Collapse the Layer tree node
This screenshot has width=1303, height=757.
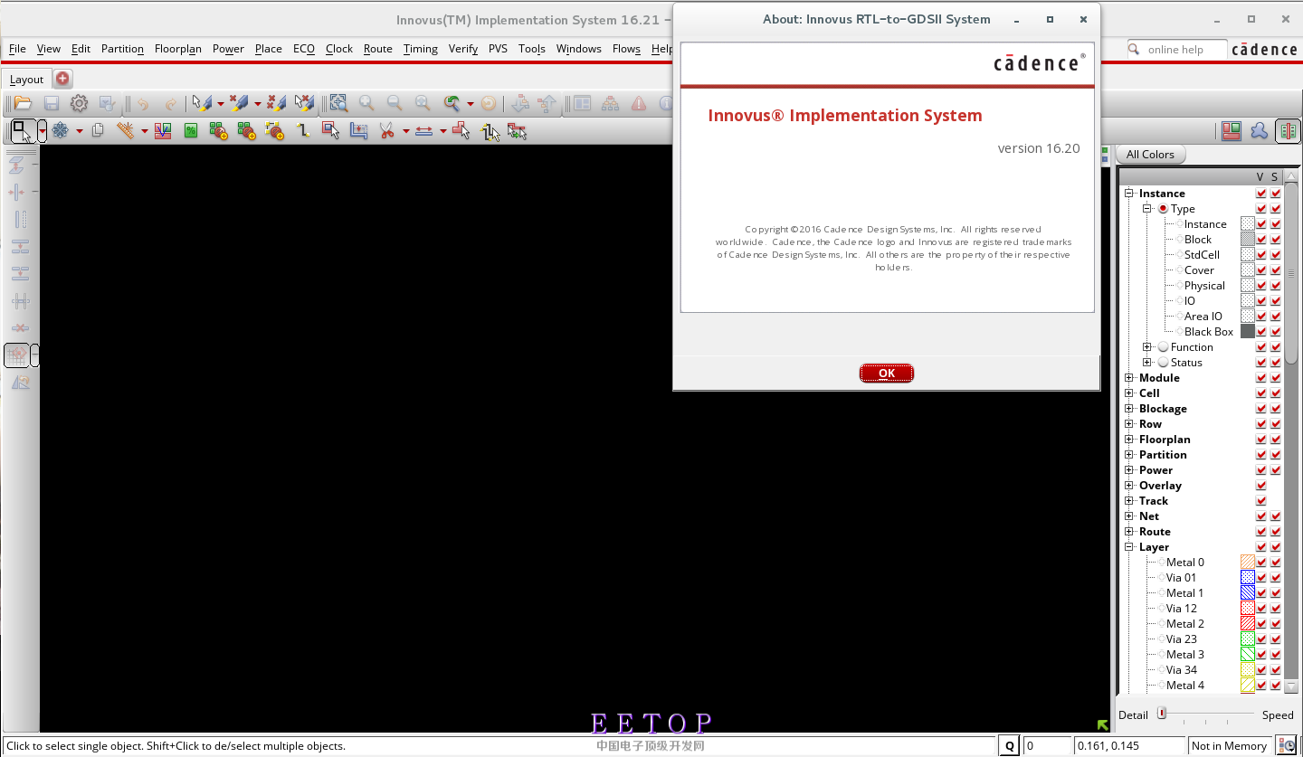click(x=1129, y=547)
